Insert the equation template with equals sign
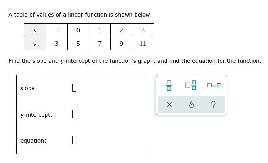 214,85
